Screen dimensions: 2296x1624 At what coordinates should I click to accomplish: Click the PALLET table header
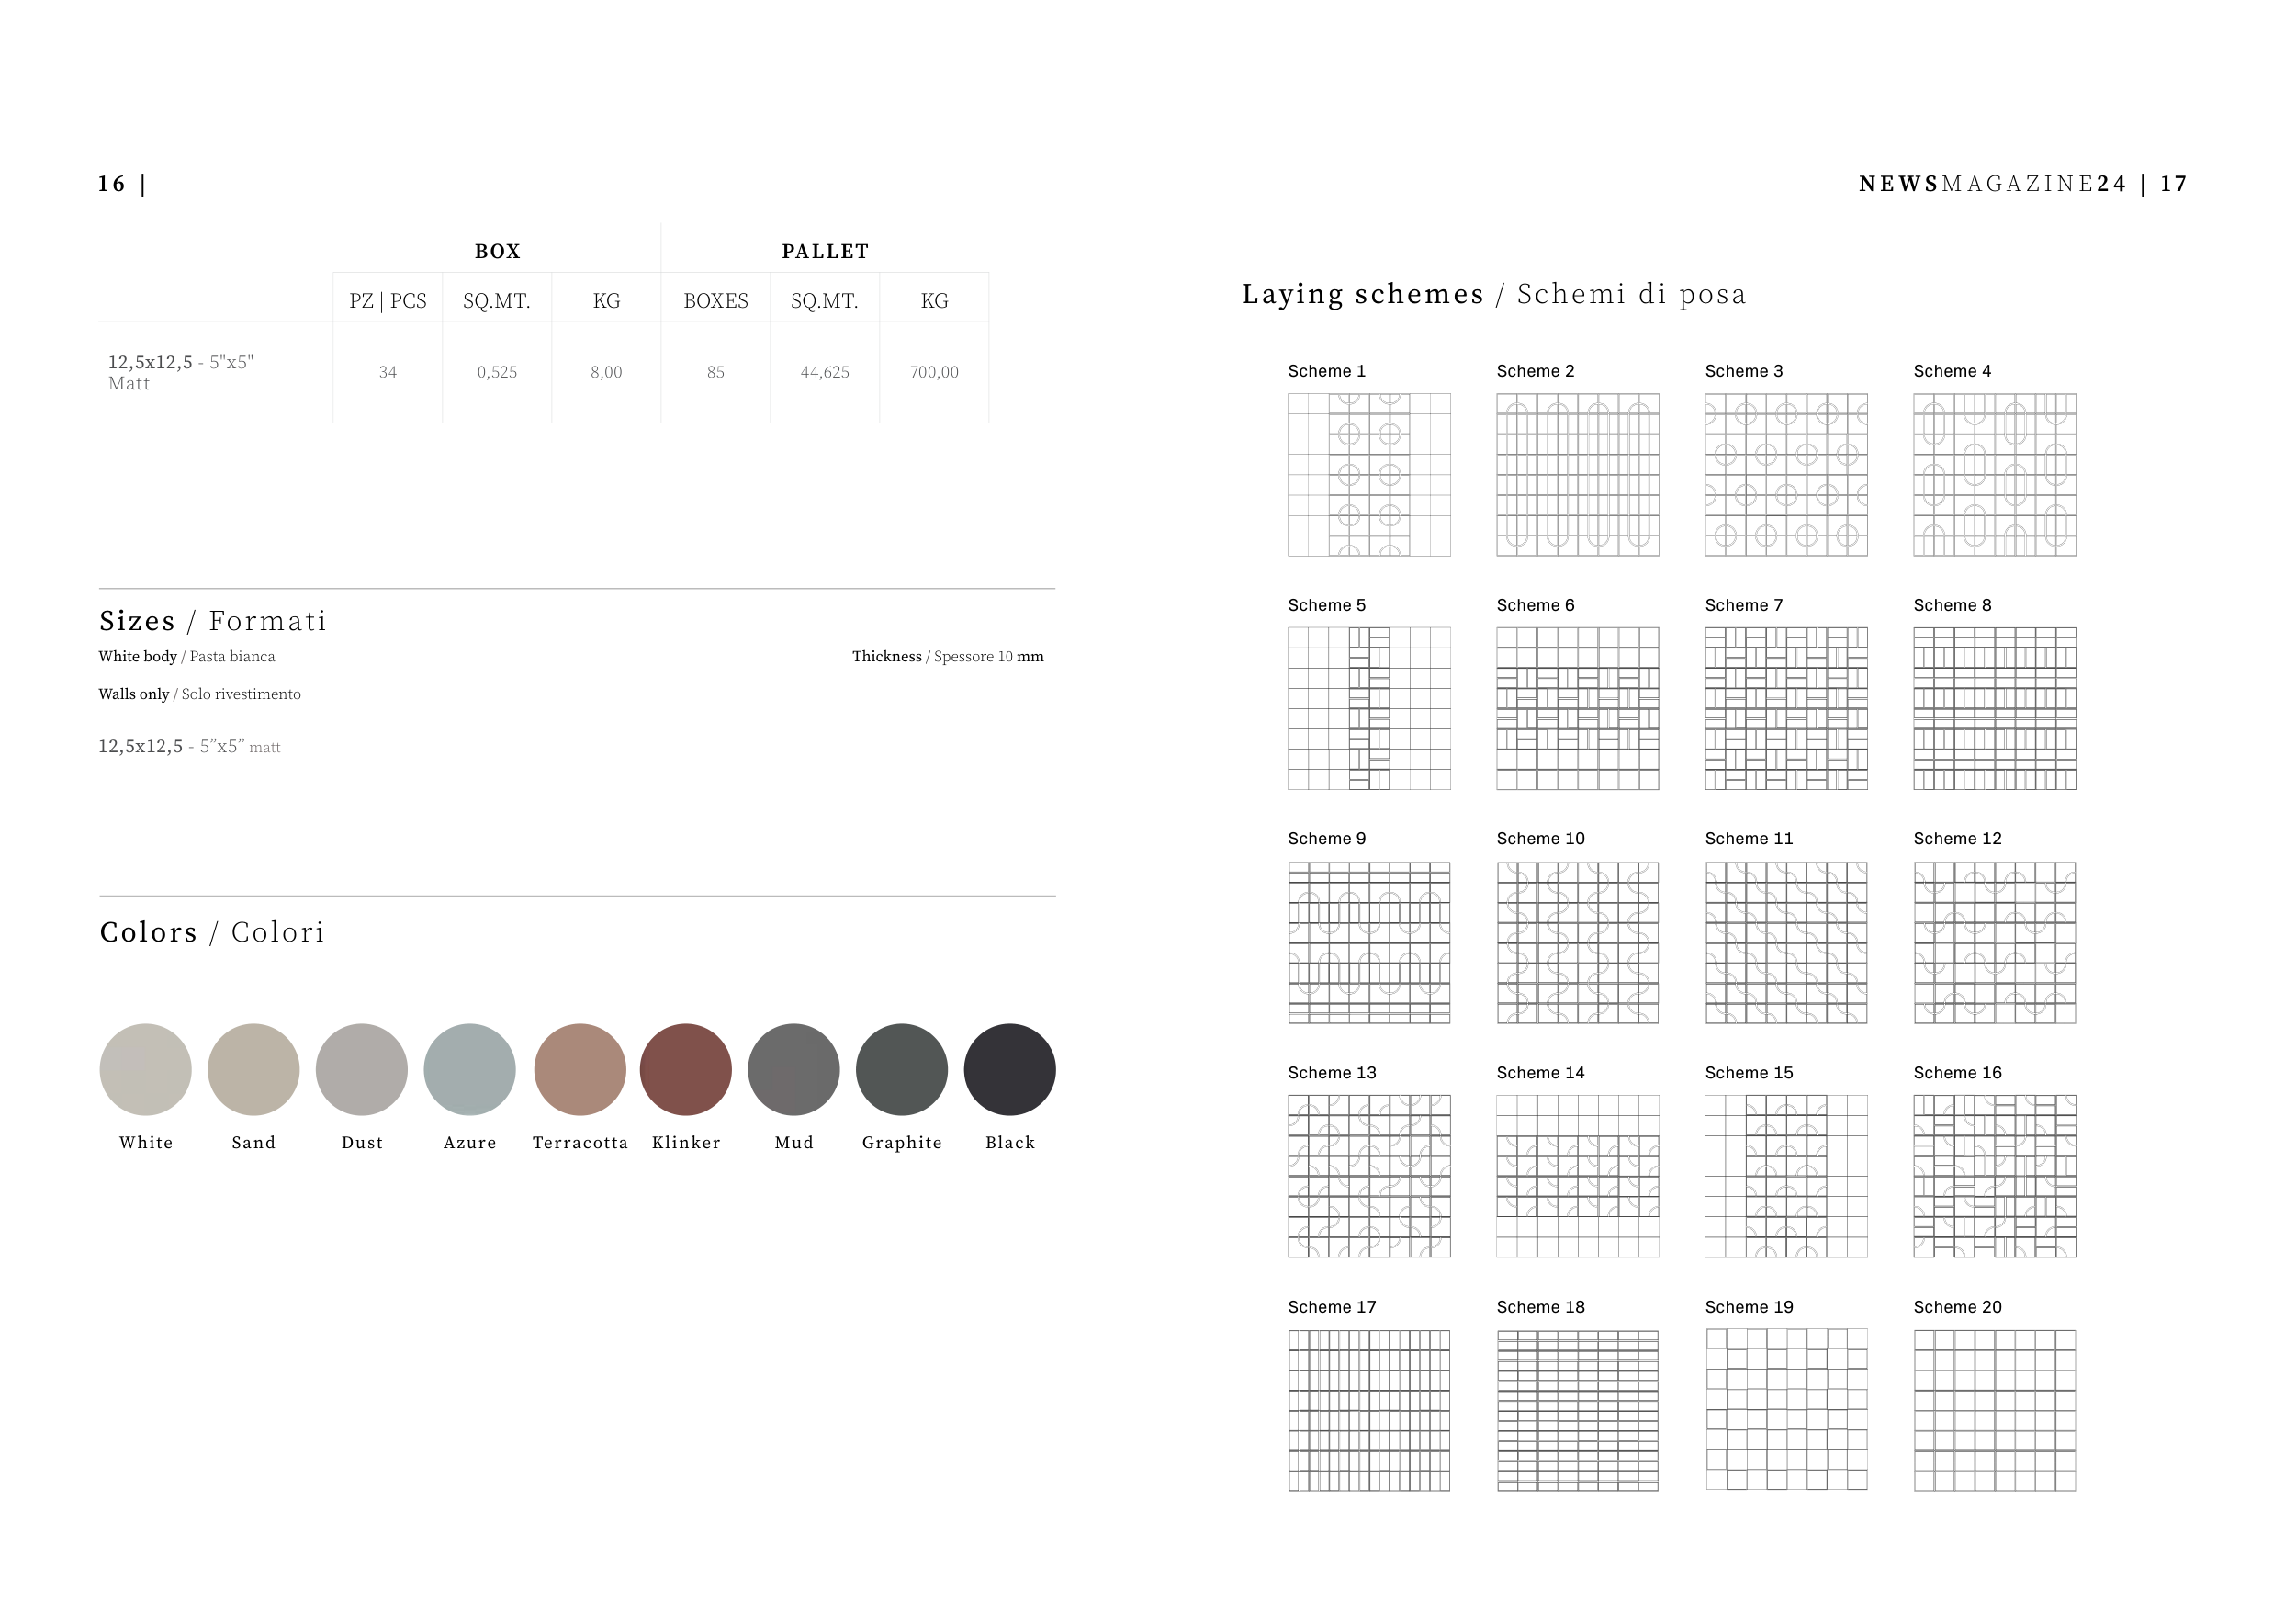[825, 251]
